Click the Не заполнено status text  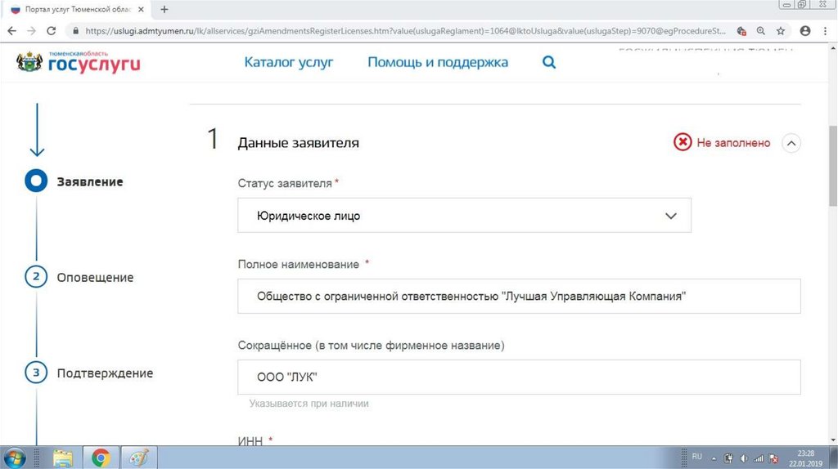[x=733, y=142]
